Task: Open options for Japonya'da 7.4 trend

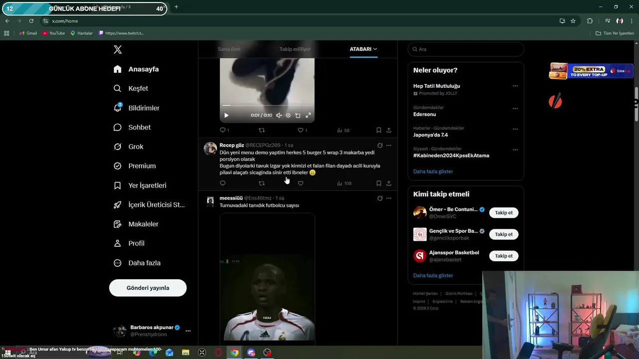Action: [x=515, y=129]
